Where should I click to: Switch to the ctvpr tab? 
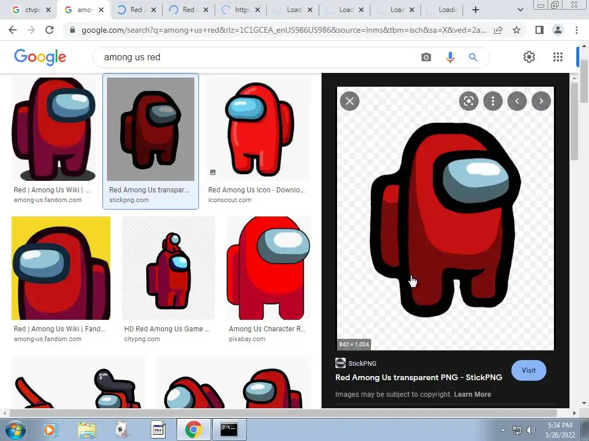pos(32,10)
